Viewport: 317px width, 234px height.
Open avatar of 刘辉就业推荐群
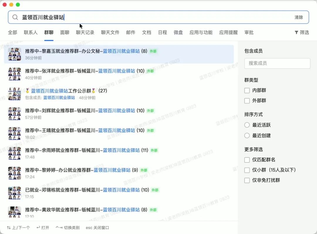(15, 114)
